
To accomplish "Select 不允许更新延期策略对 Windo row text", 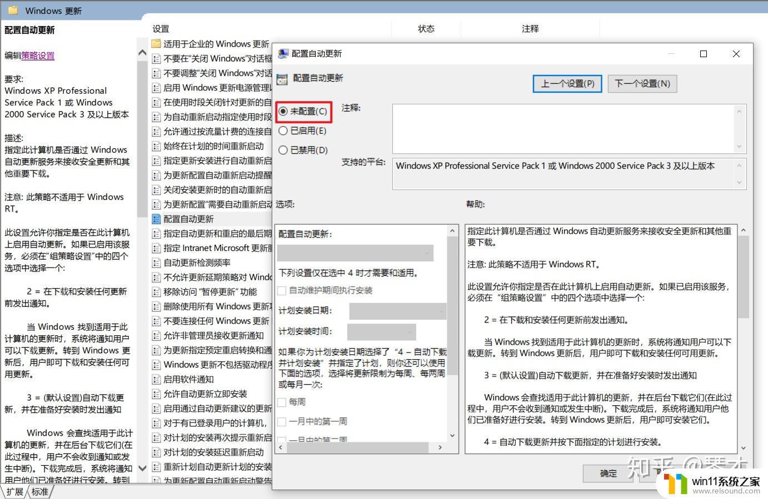I will tap(217, 277).
